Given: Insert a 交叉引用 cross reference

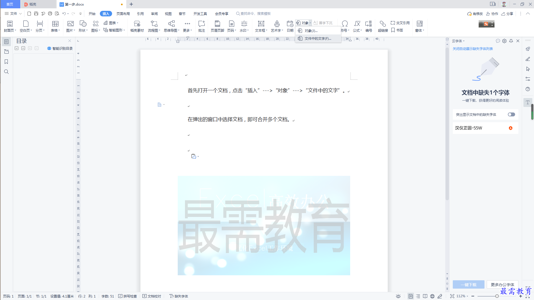Looking at the screenshot, I should tap(400, 23).
